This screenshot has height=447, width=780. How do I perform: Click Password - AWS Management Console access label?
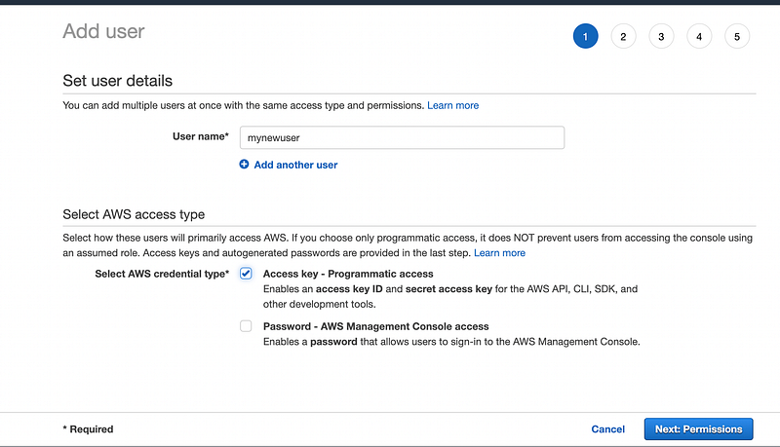coord(376,326)
